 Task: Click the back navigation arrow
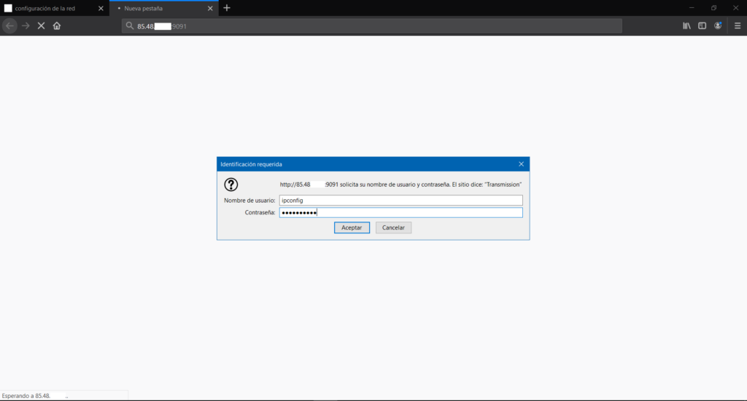9,26
